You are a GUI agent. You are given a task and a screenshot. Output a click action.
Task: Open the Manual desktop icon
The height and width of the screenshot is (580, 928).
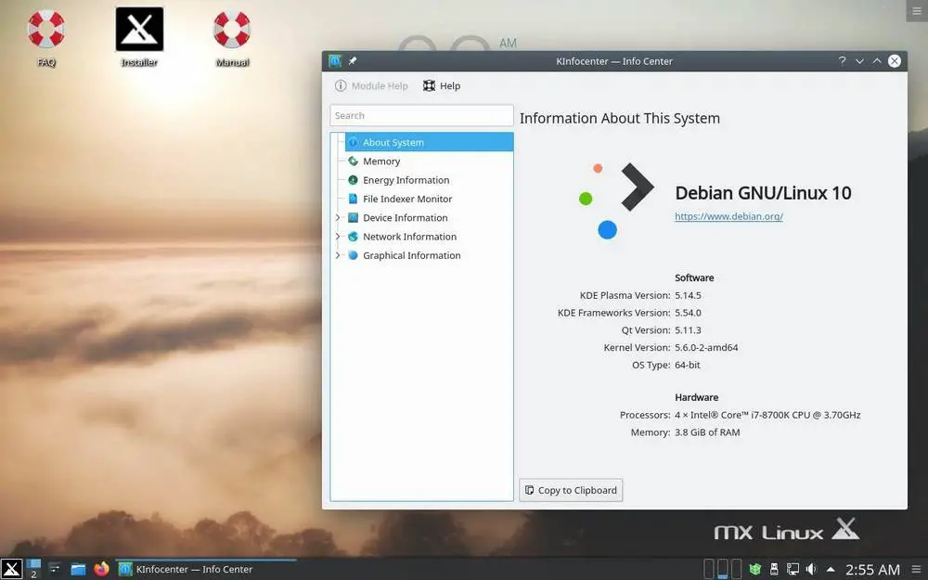[232, 37]
